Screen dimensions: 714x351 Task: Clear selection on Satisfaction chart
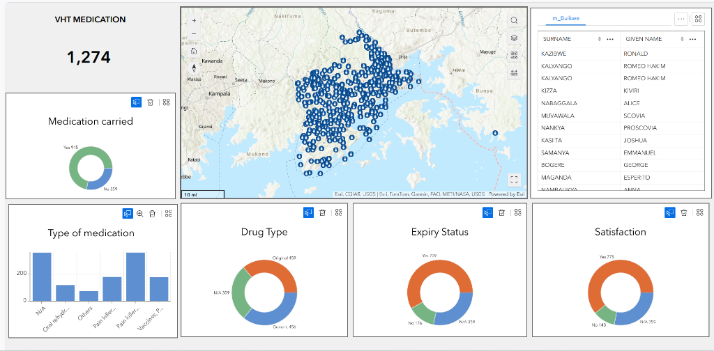(x=684, y=212)
